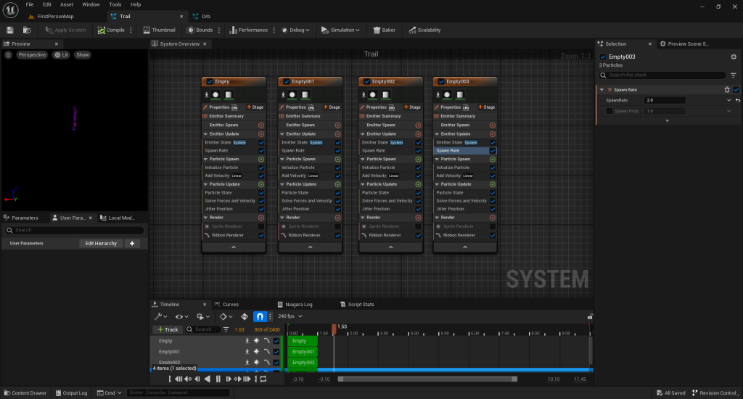The height and width of the screenshot is (399, 743).
Task: Reset SpawnRate value with the revert arrow
Action: (737, 100)
